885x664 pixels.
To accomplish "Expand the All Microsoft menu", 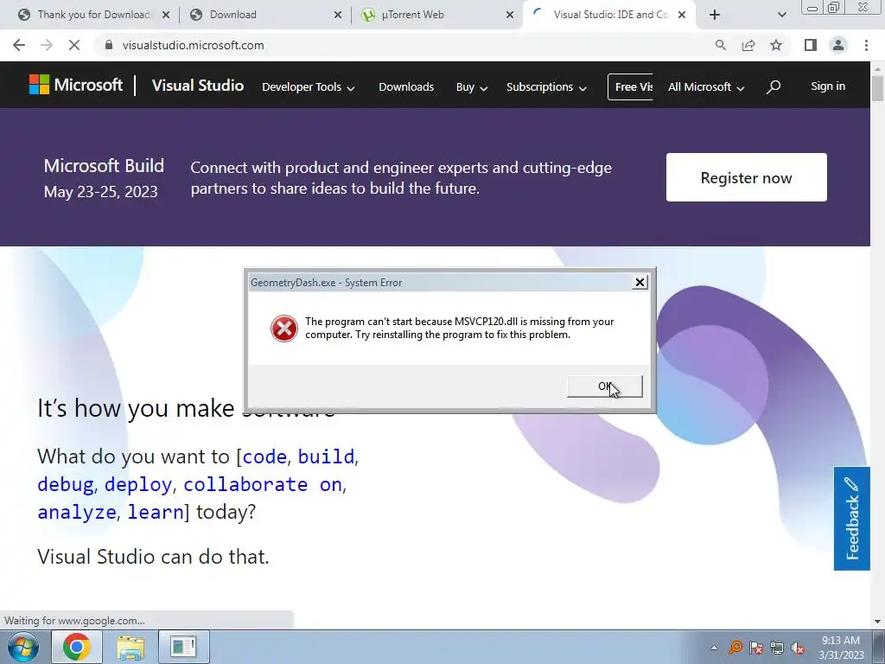I will [706, 87].
